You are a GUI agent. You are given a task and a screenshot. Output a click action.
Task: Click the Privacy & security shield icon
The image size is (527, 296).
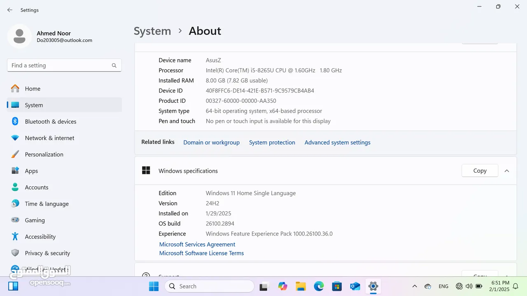[15, 253]
